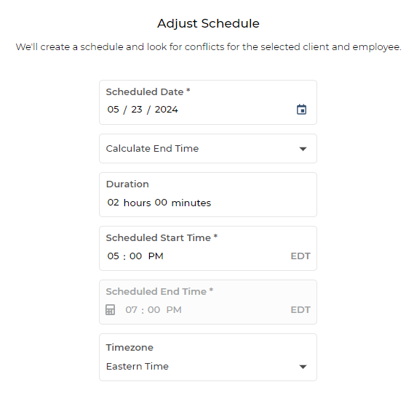
Task: Select start time hour 05
Action: click(113, 256)
